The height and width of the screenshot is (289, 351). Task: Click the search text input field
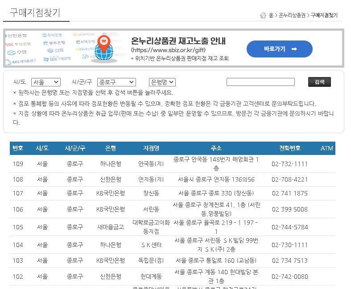click(x=260, y=82)
